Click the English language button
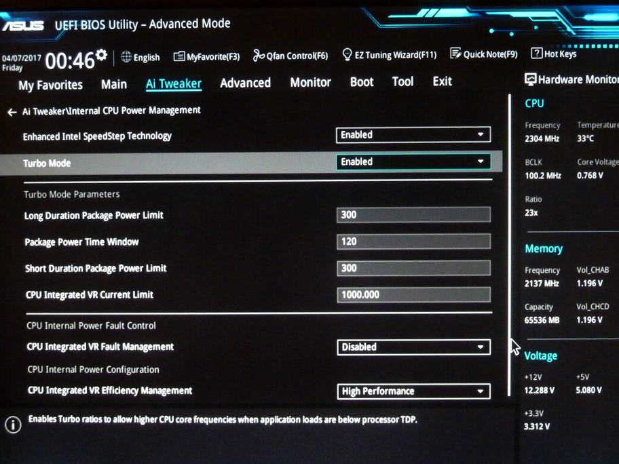The height and width of the screenshot is (464, 619). tap(140, 57)
